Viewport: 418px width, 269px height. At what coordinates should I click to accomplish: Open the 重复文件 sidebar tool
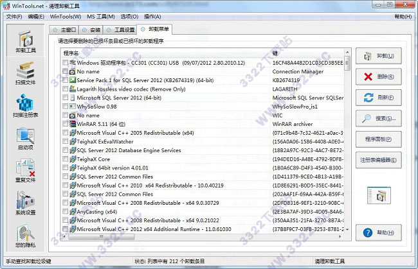26,171
